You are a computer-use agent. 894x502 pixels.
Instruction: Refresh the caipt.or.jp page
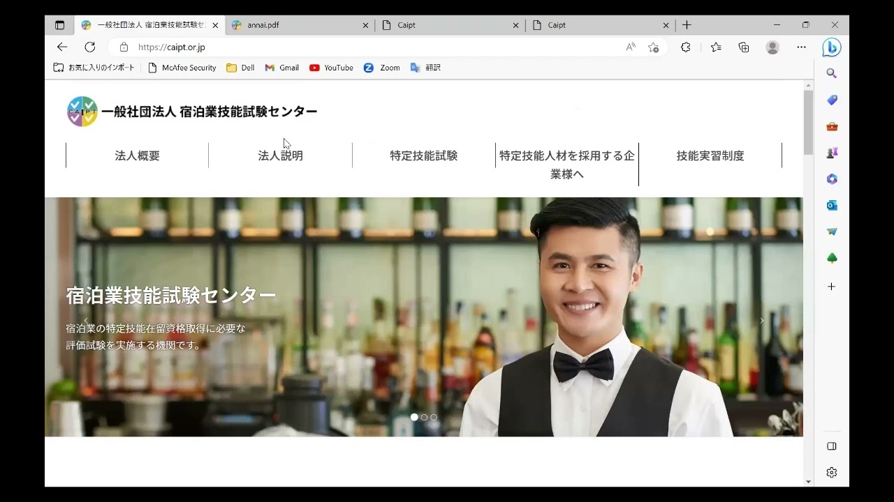90,47
